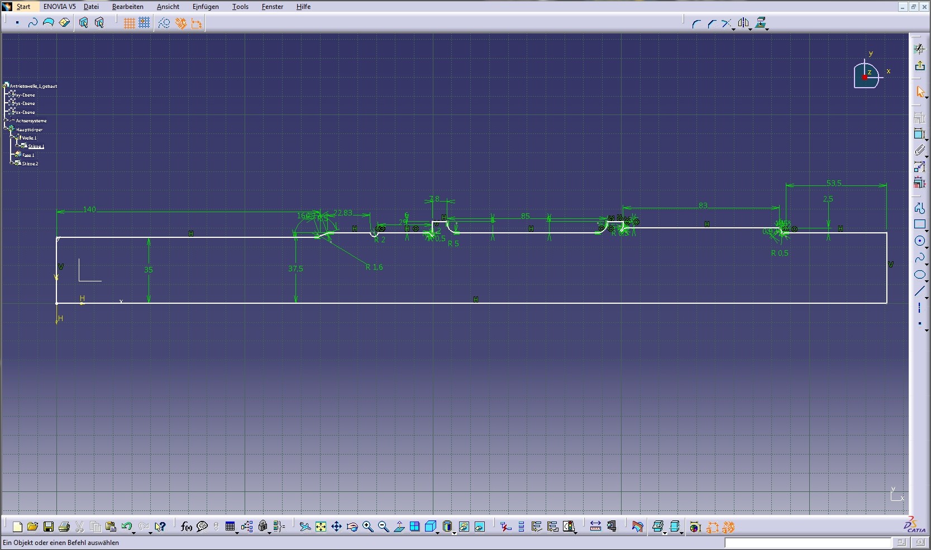Toggle Construction/Standard Element mode
The height and width of the screenshot is (550, 931).
[x=164, y=23]
